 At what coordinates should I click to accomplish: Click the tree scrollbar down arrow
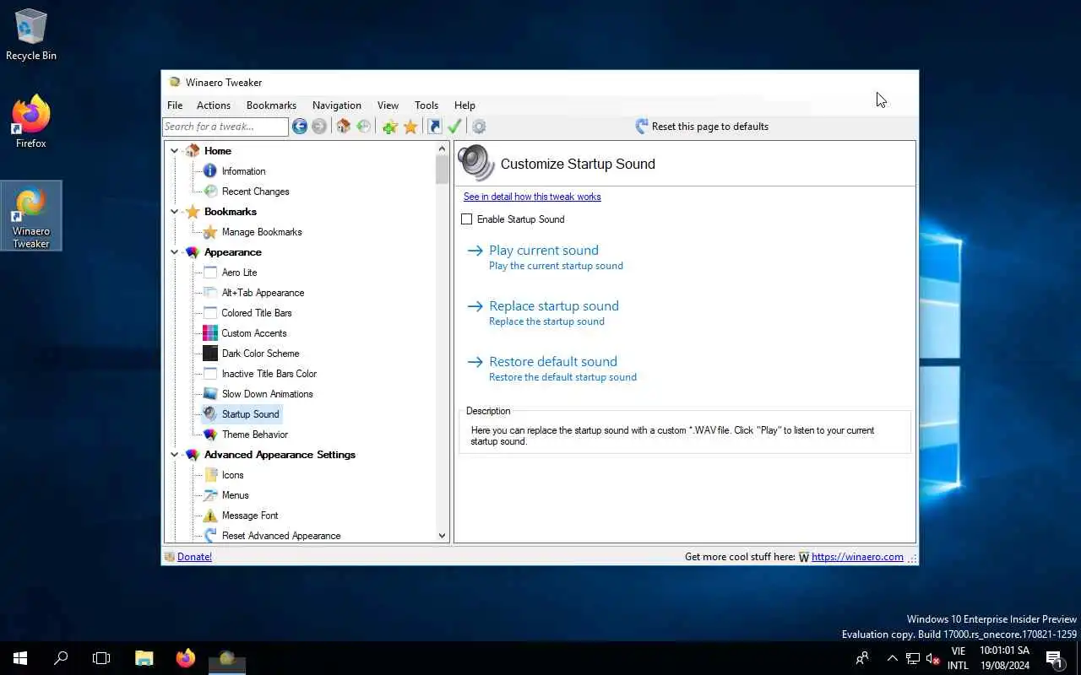click(x=442, y=536)
